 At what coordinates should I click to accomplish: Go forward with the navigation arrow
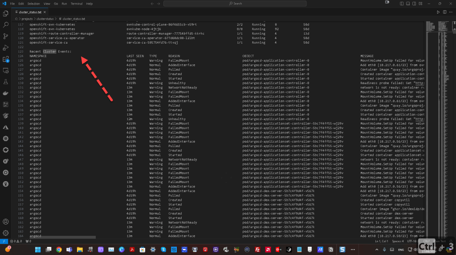[159, 4]
